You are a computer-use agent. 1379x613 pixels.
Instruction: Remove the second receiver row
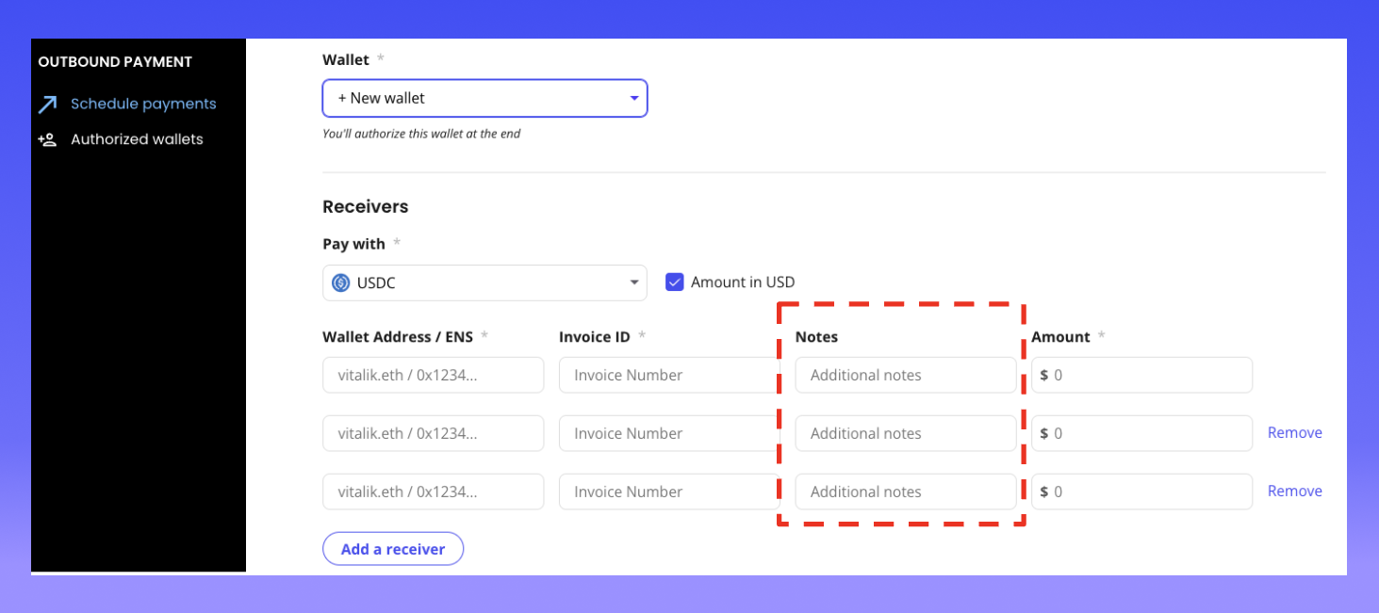(x=1294, y=433)
